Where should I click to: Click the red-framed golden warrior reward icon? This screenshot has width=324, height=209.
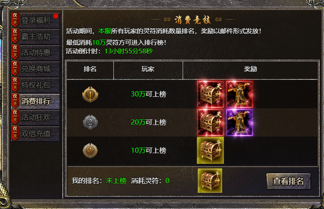(239, 94)
